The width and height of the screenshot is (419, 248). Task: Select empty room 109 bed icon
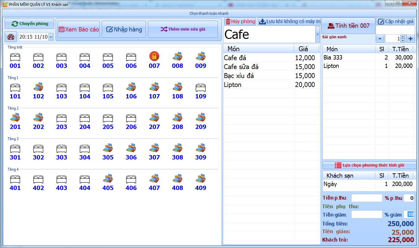click(201, 88)
